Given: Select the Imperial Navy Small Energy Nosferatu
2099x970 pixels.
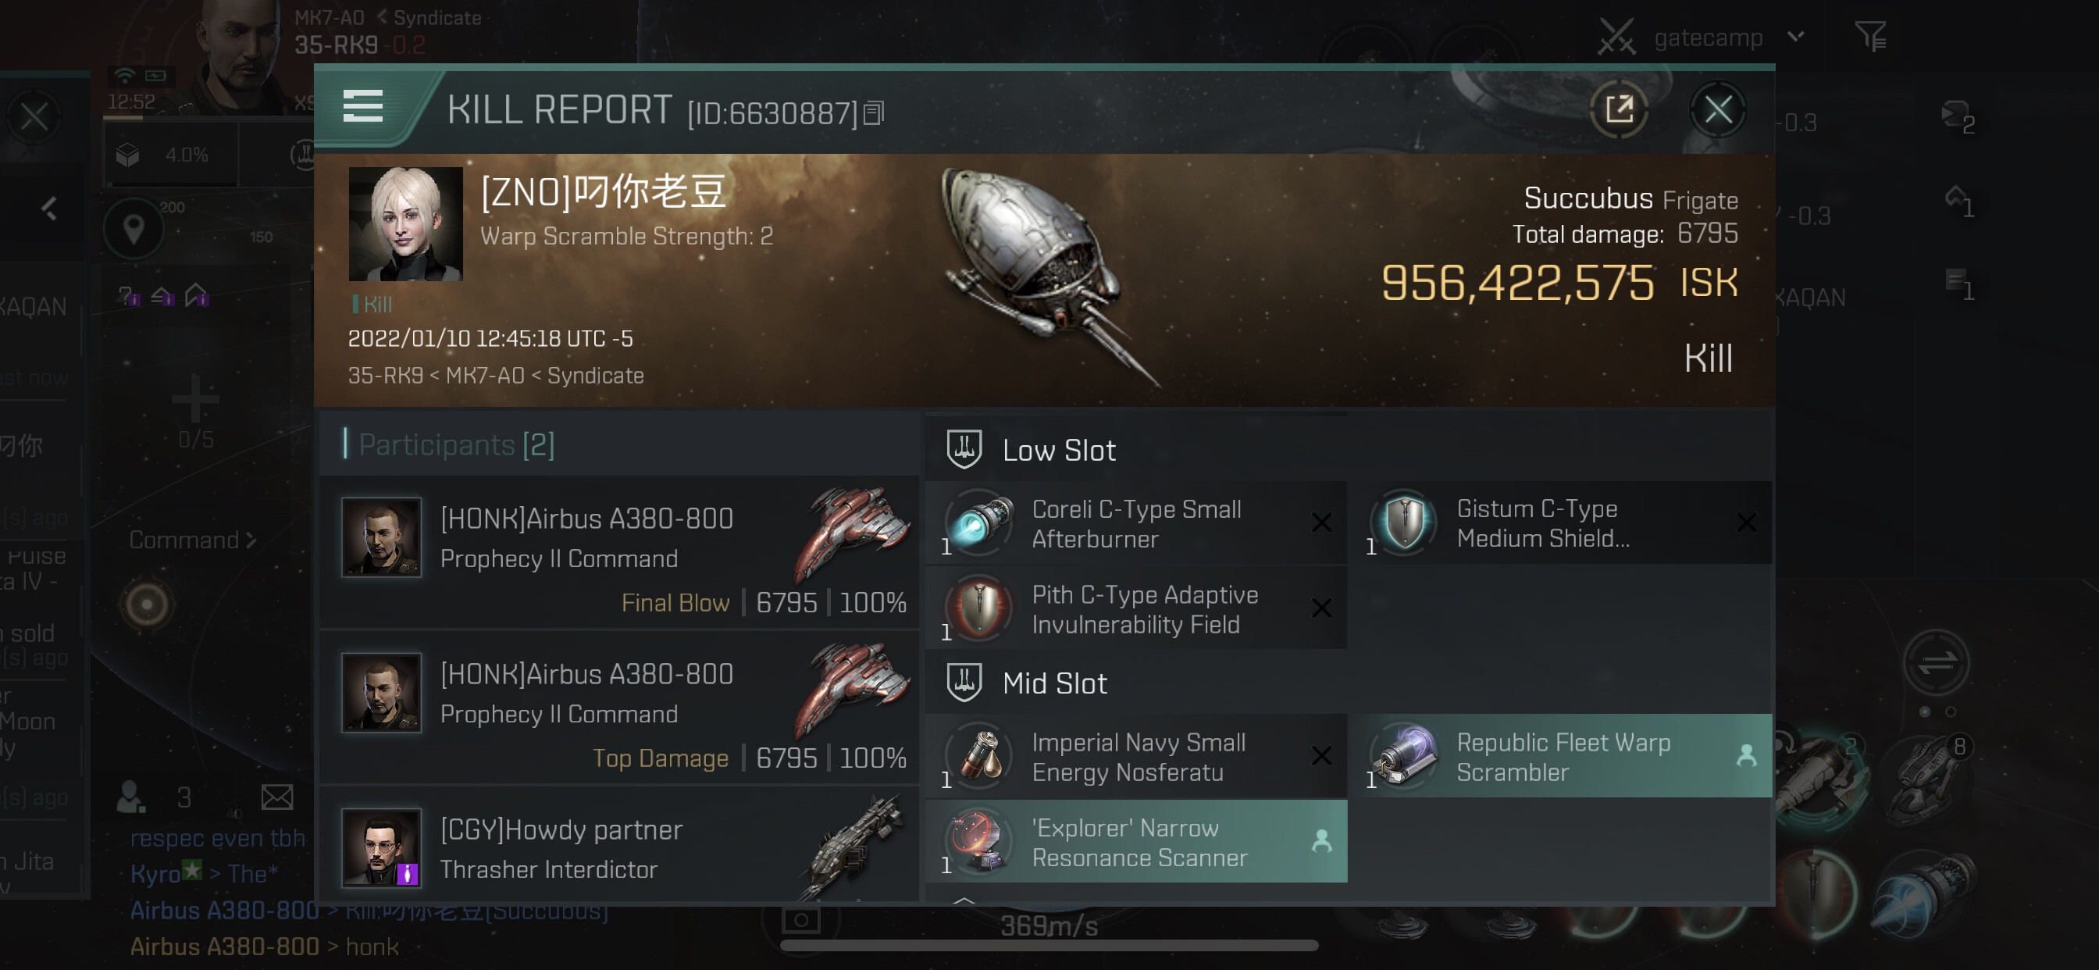Looking at the screenshot, I should click(1136, 757).
